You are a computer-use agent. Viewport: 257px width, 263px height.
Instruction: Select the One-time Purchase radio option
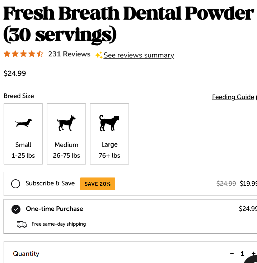tap(16, 209)
